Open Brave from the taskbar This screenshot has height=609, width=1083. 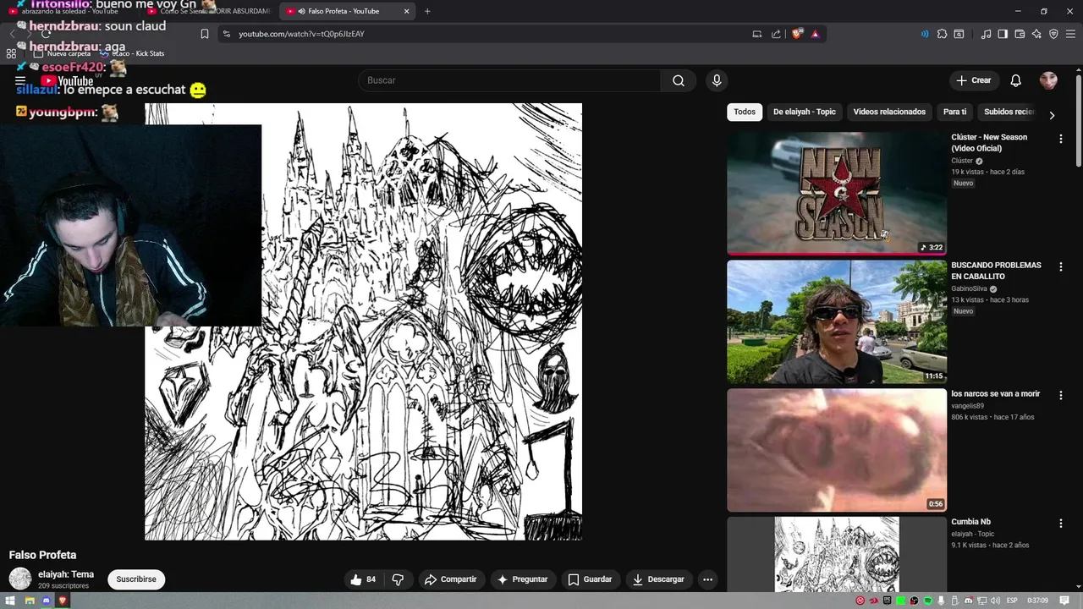click(62, 601)
